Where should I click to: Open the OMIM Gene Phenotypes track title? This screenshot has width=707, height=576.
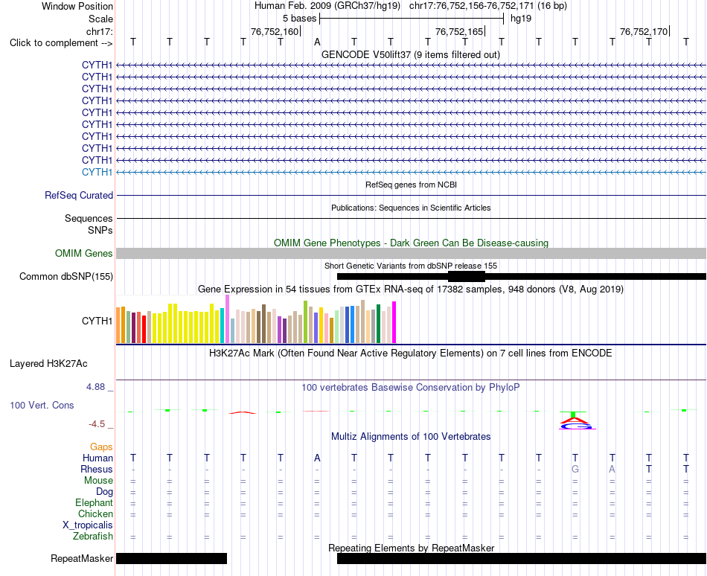click(411, 243)
